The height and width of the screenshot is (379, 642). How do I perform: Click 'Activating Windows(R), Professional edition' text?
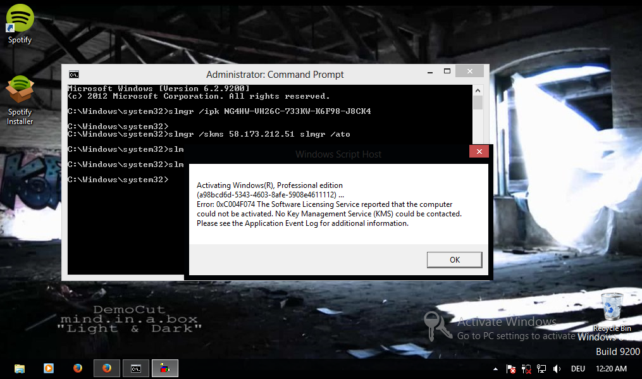click(x=269, y=185)
